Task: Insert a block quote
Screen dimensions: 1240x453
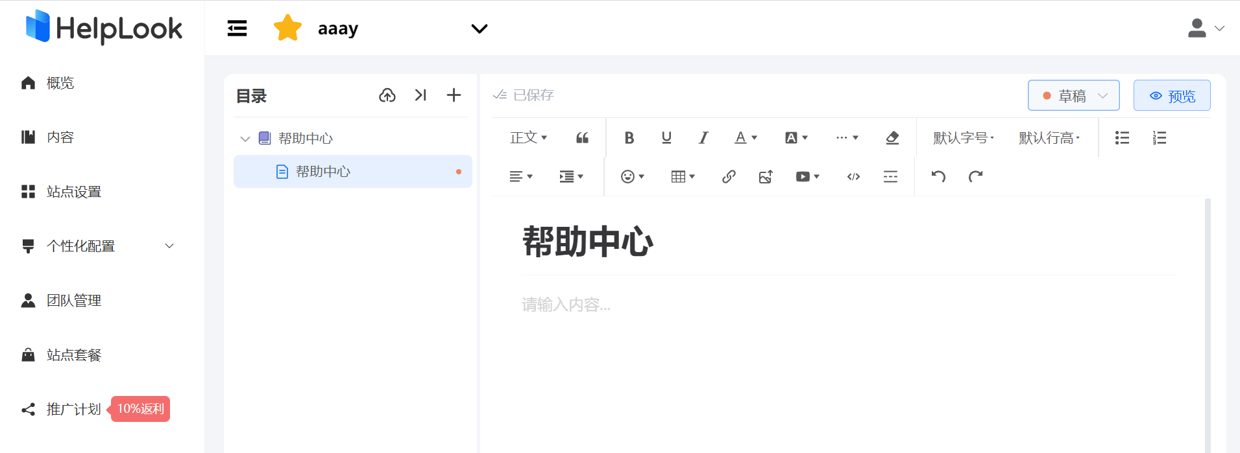Action: pyautogui.click(x=582, y=138)
